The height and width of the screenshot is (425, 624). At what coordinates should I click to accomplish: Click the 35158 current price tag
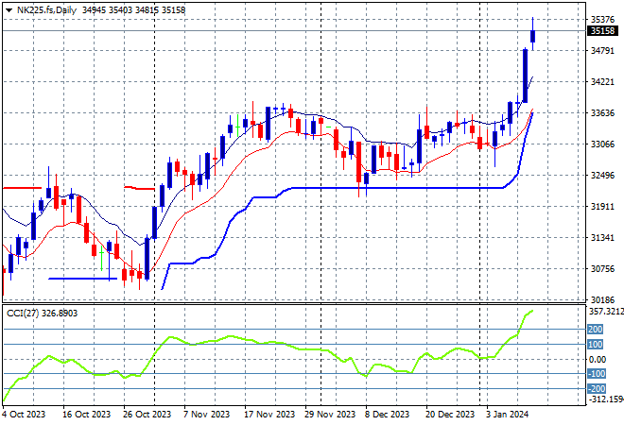pos(602,31)
